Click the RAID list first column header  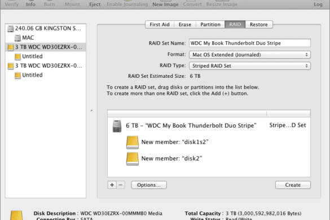click(x=187, y=113)
